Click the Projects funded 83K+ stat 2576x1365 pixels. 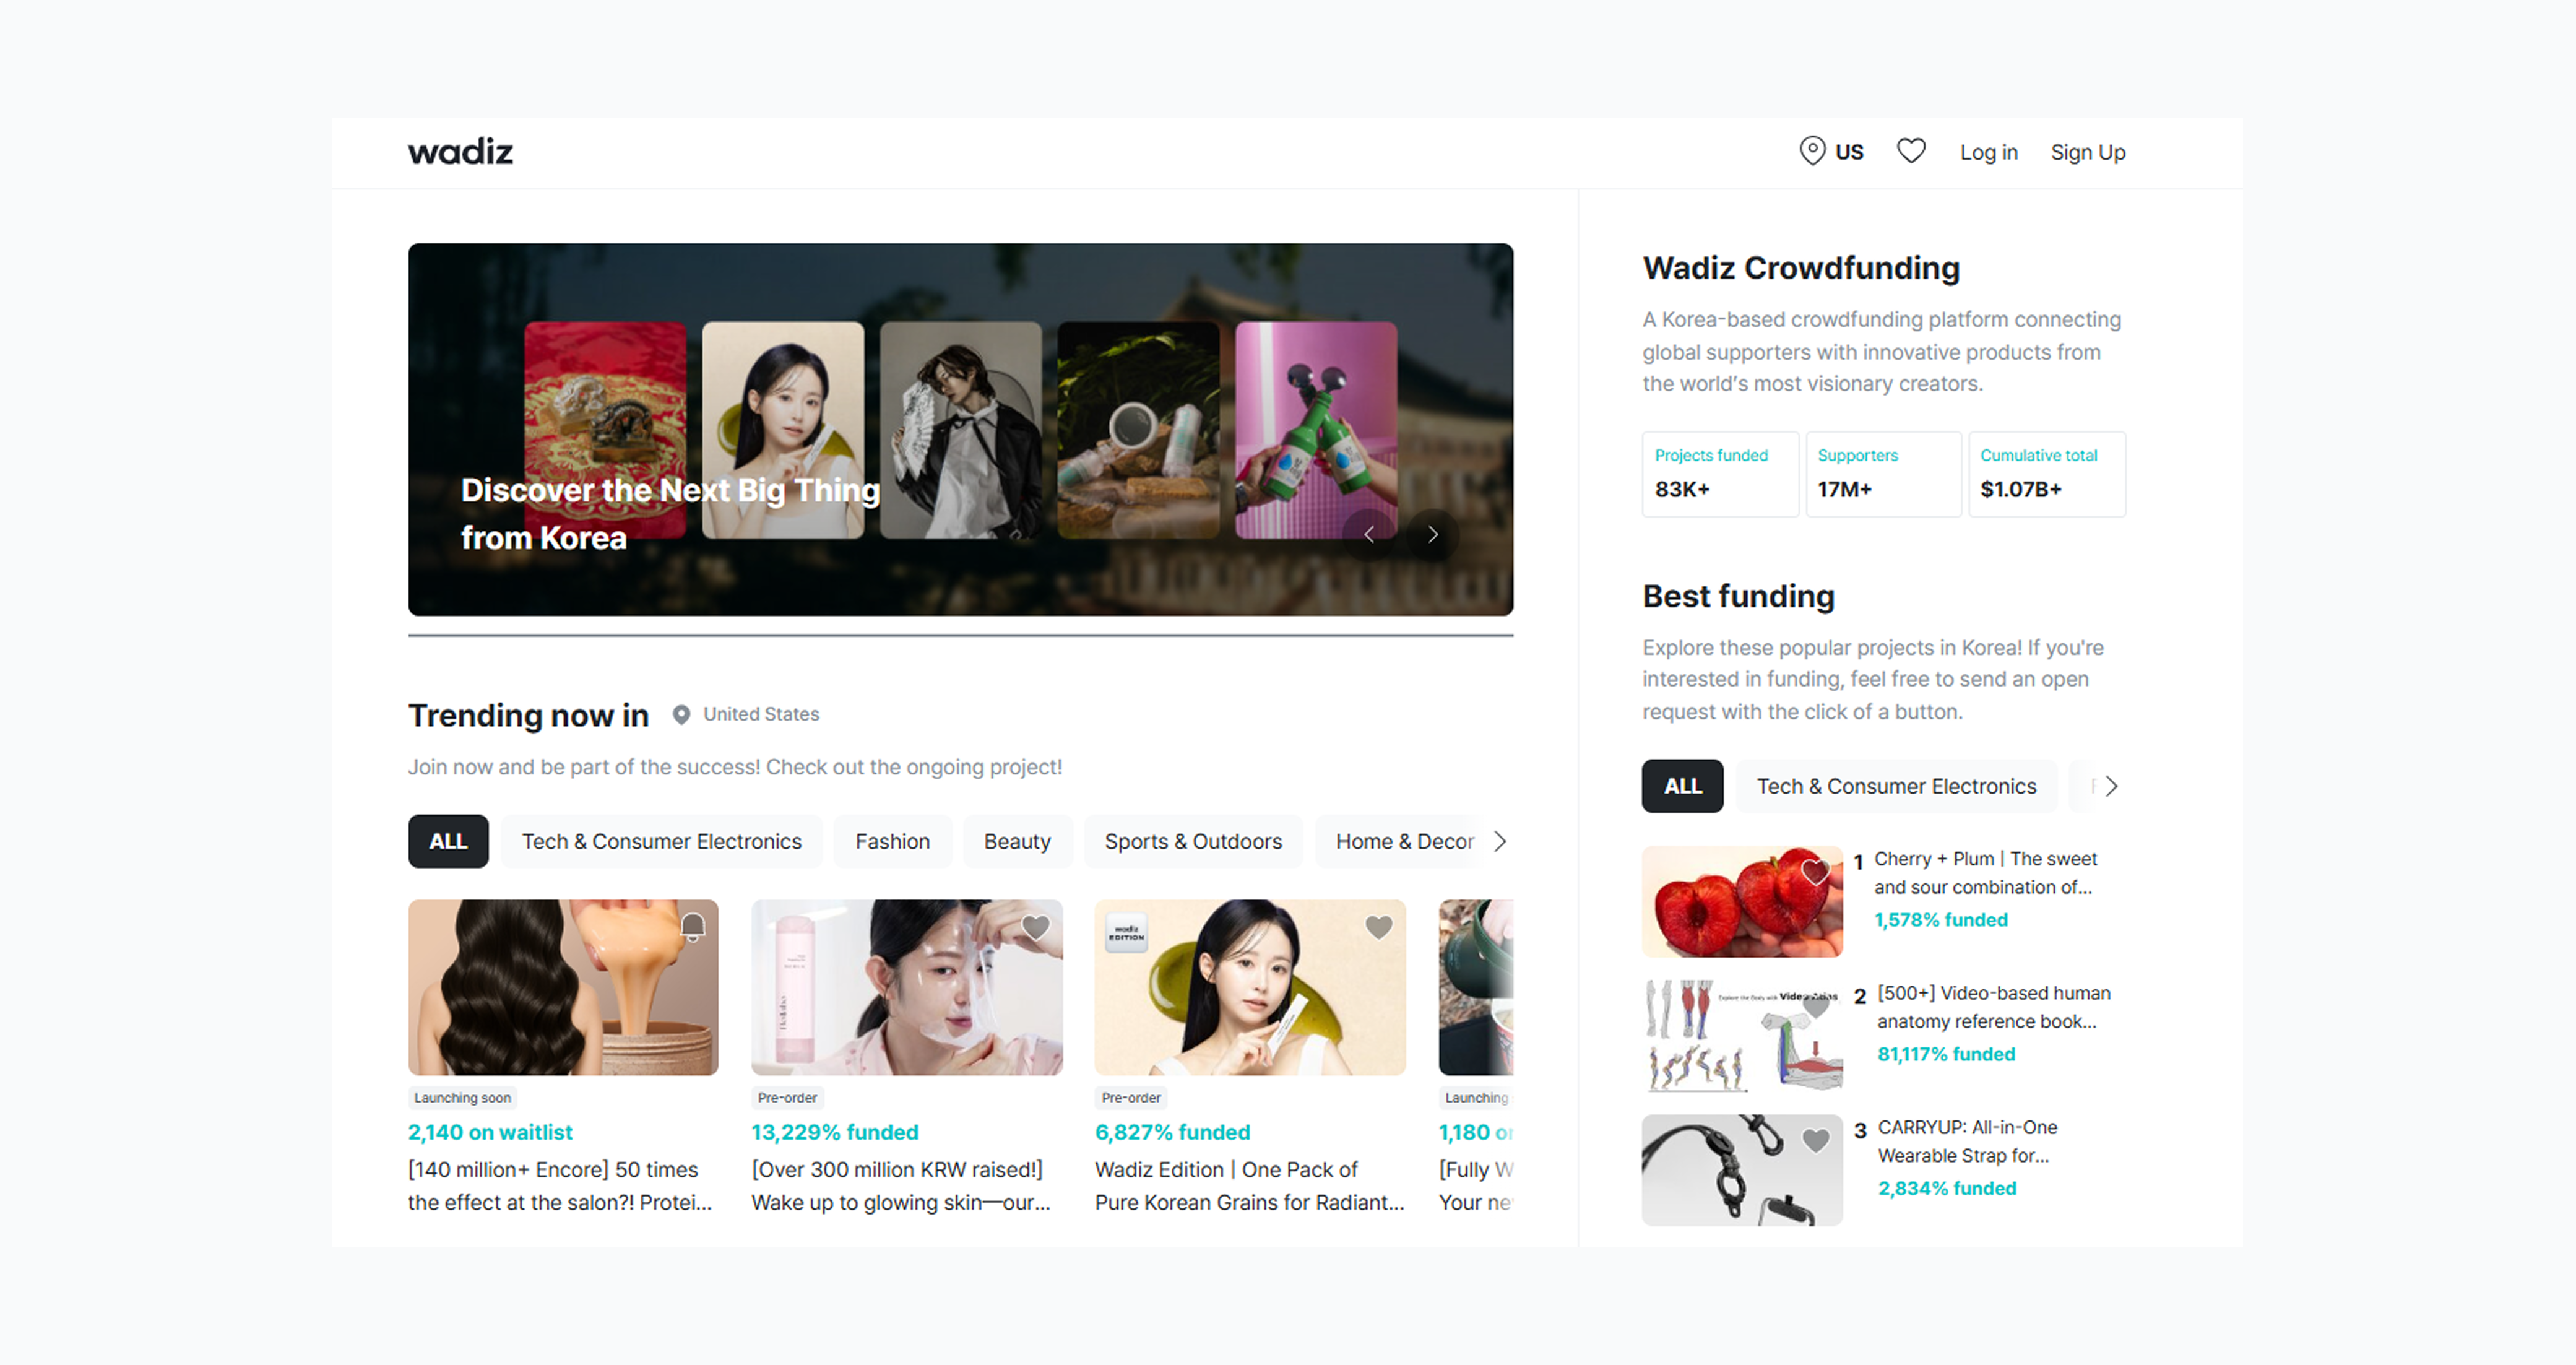click(x=1720, y=474)
